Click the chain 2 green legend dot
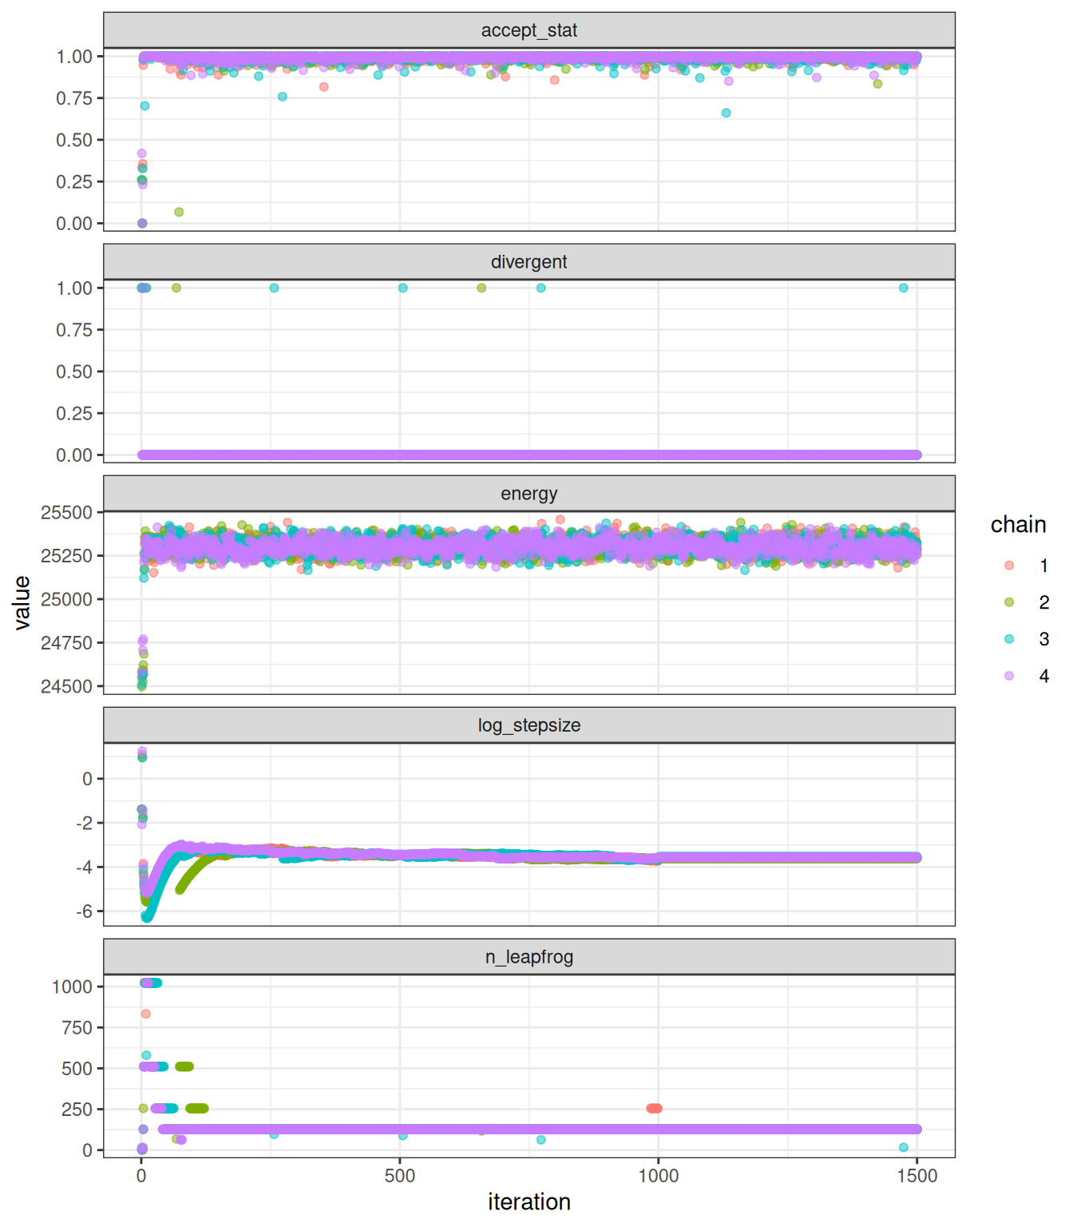This screenshot has height=1227, width=1073. [x=1009, y=602]
